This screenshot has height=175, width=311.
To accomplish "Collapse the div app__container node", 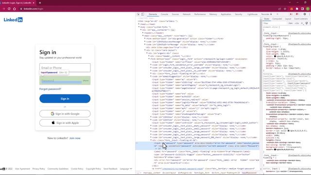I will 141,30.
